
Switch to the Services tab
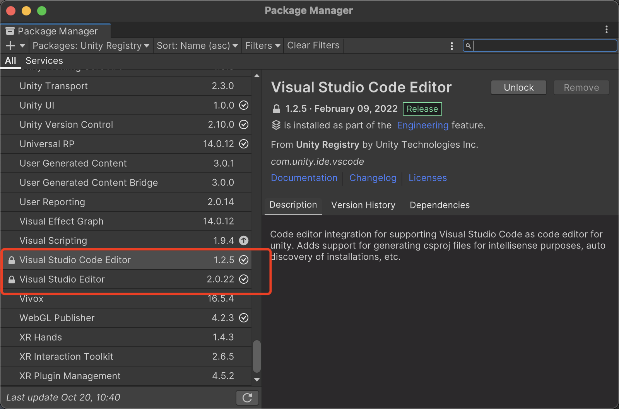(x=44, y=61)
